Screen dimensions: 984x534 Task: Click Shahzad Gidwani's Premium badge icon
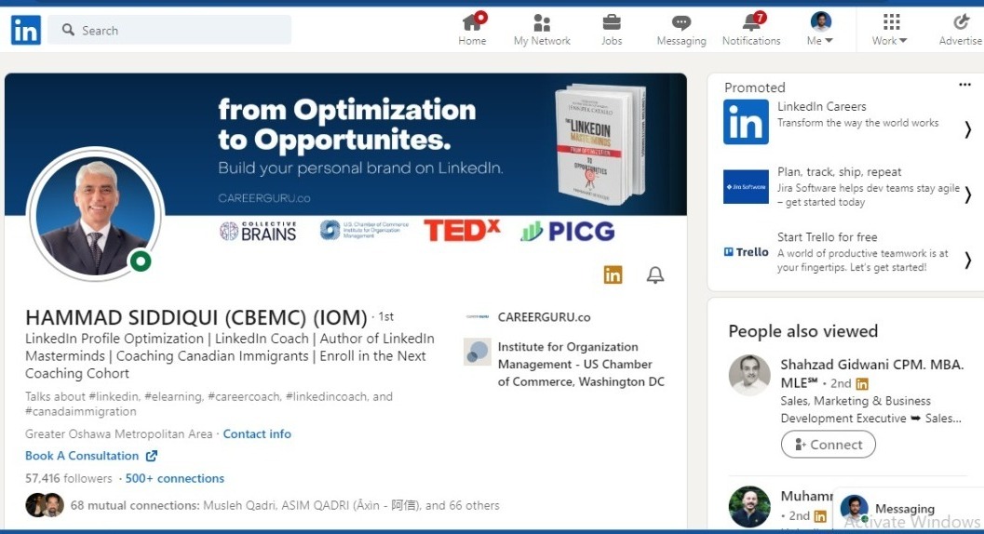coord(862,383)
